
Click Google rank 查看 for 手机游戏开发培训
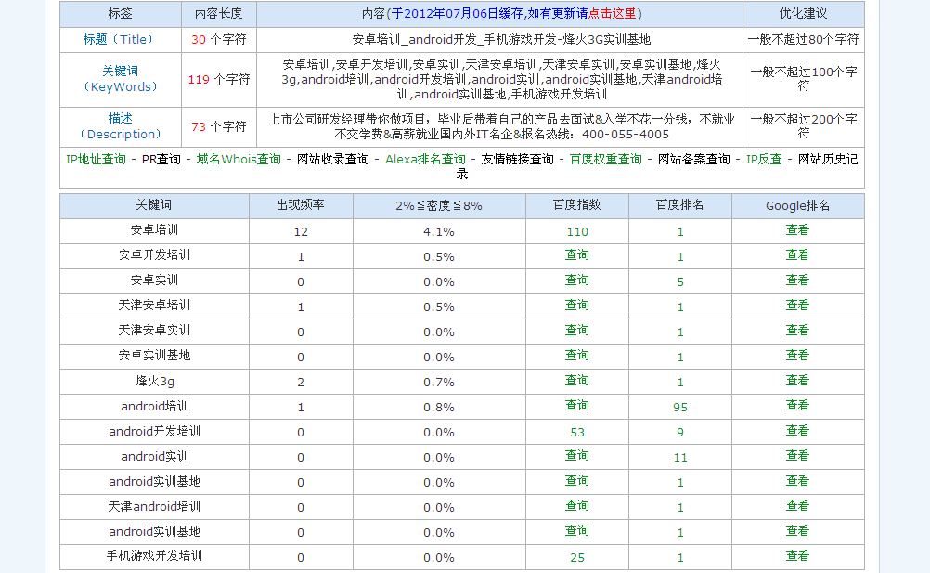[x=797, y=555]
